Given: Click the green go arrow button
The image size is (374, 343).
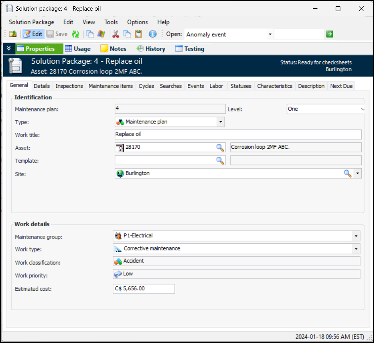Looking at the screenshot, I should [330, 34].
